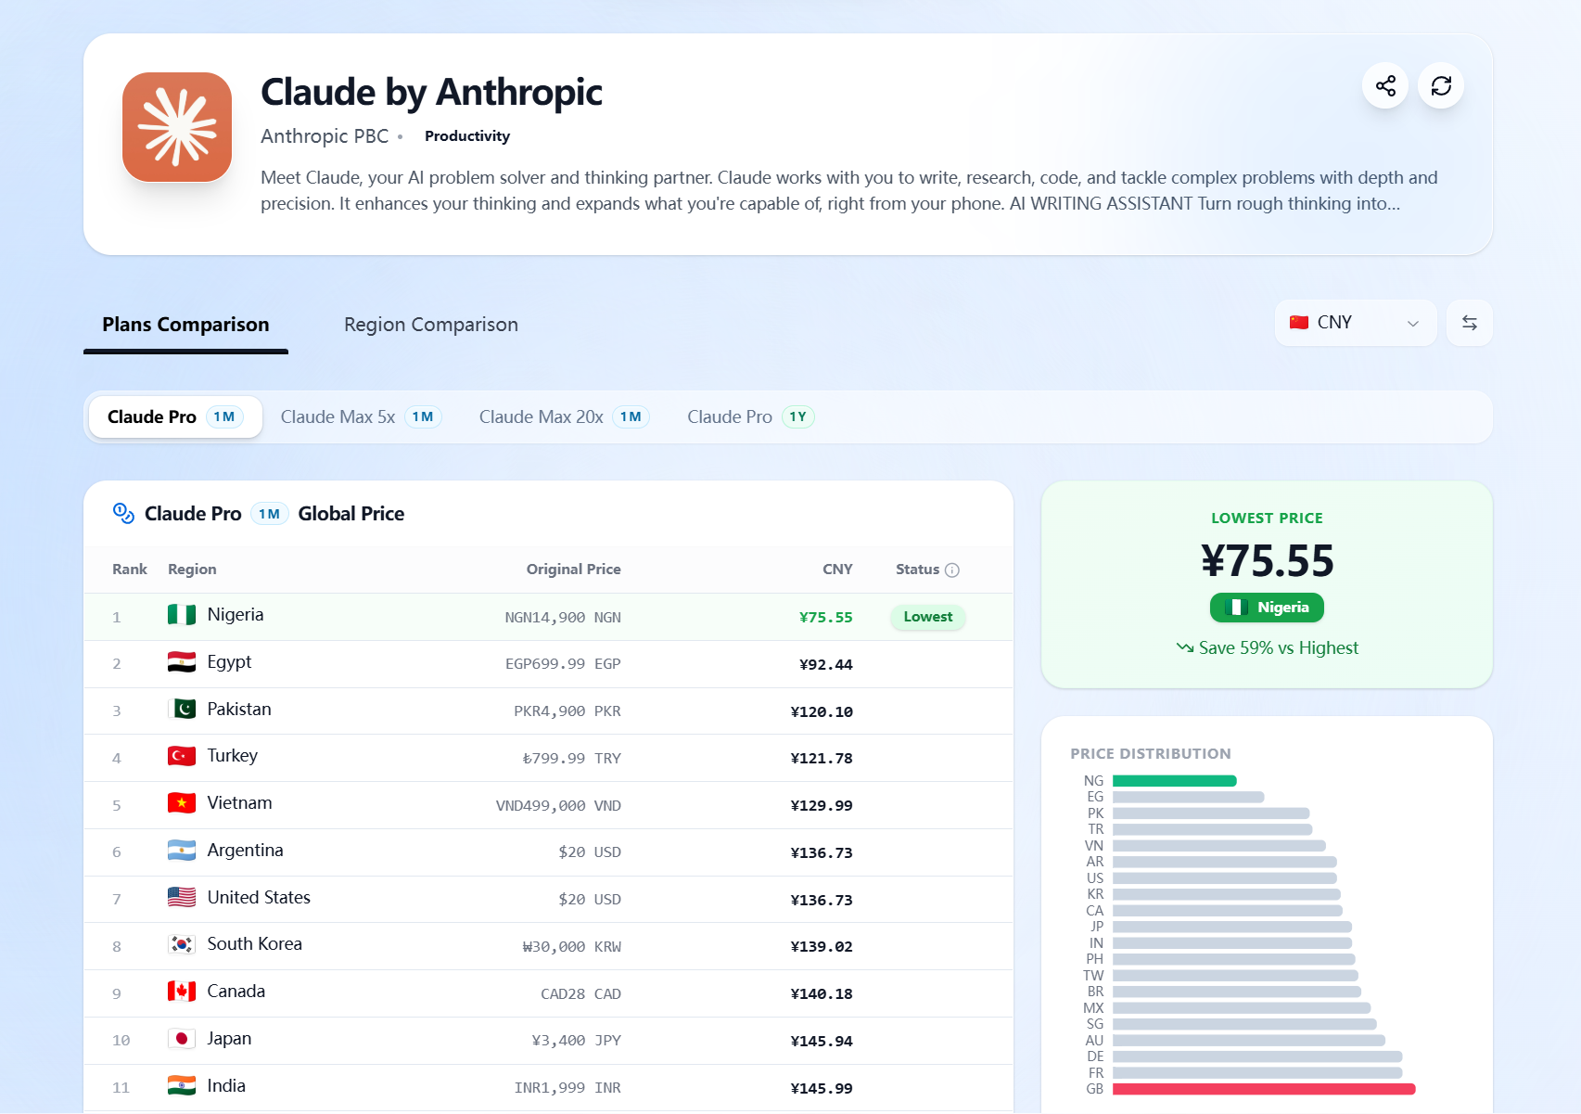The width and height of the screenshot is (1581, 1114).
Task: Click the downward trend icon beside Save 59%
Action: point(1185,647)
